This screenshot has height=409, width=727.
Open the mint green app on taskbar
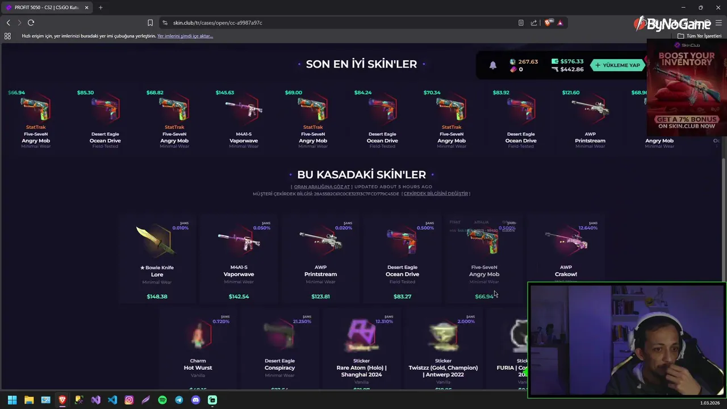(212, 400)
